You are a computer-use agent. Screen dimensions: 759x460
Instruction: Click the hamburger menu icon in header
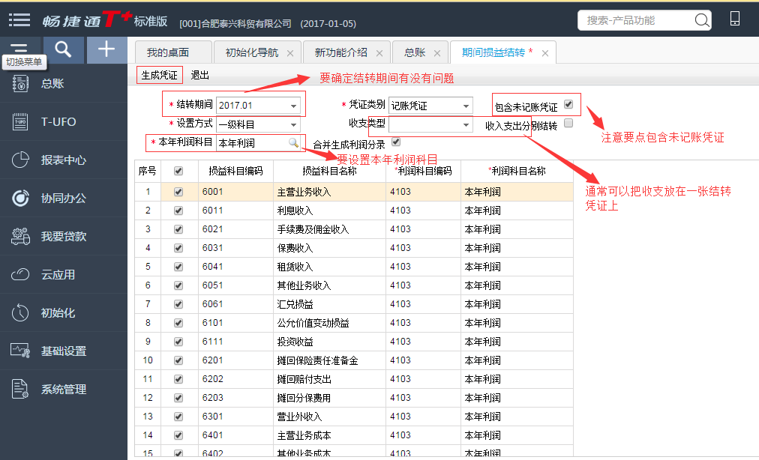coord(19,20)
